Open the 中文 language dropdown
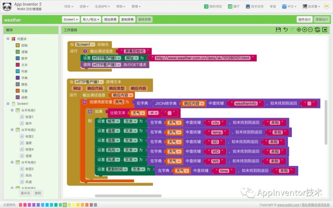The image size is (333, 208). pos(289,6)
